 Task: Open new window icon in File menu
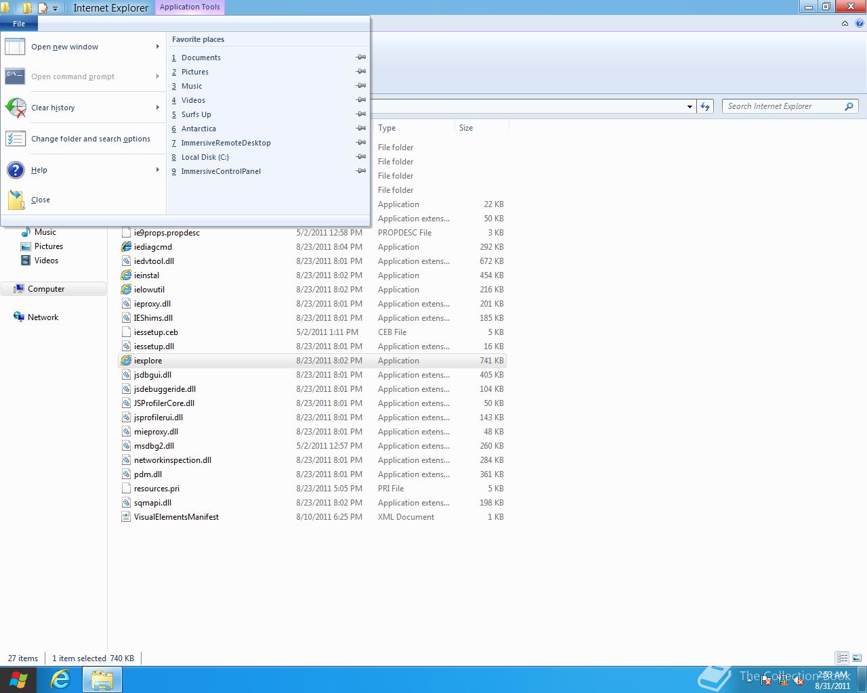coord(15,47)
